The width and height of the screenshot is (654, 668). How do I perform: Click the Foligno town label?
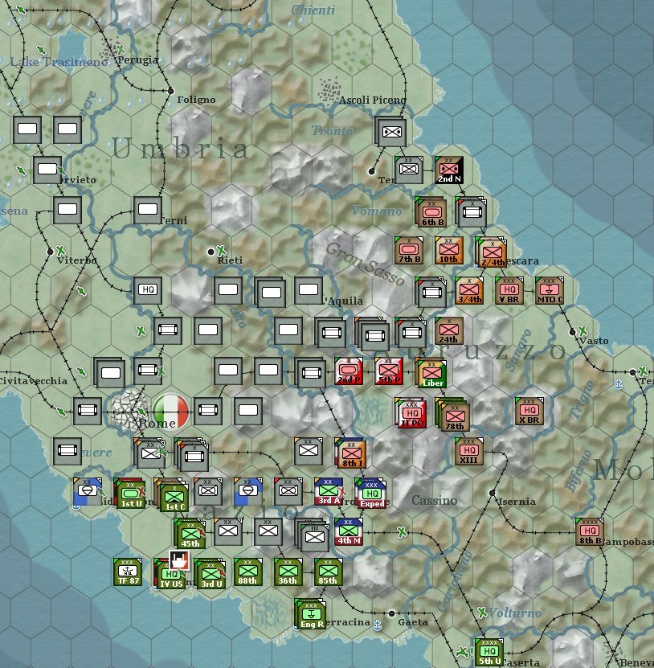(x=196, y=100)
